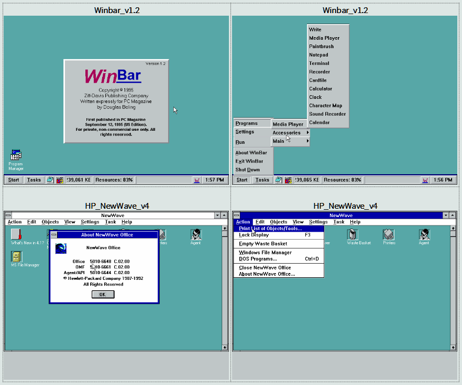Image resolution: width=462 pixels, height=385 pixels.
Task: Choose DOS Programs in the Action menu
Action: coord(279,259)
